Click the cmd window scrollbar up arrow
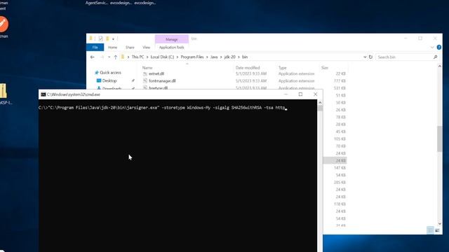This screenshot has height=252, width=449. click(320, 103)
